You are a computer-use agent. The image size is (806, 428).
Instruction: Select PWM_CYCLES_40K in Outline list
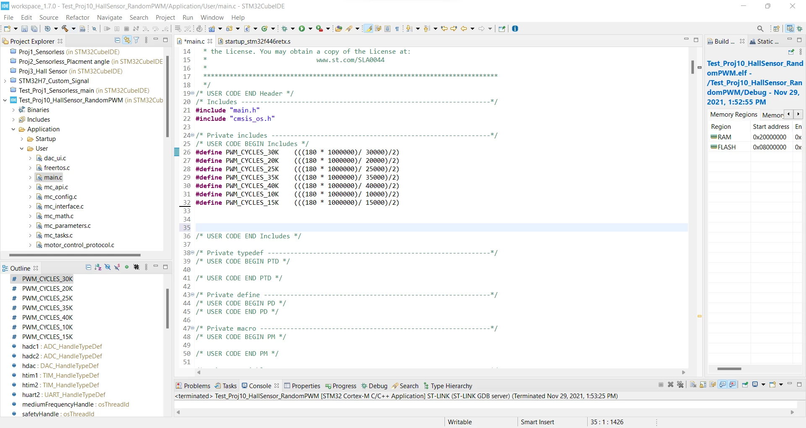(47, 318)
